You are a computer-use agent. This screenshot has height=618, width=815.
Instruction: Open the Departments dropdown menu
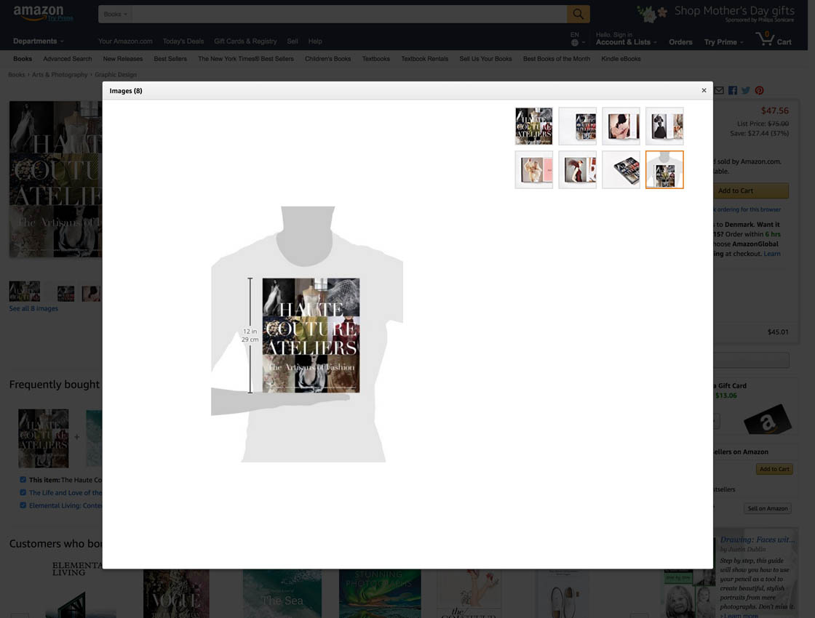tap(38, 41)
